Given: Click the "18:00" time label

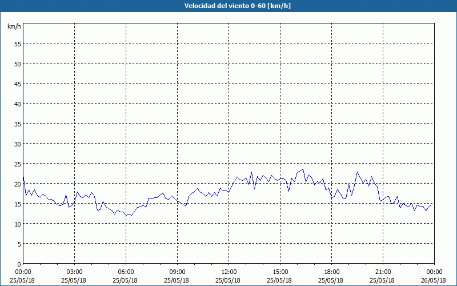Looking at the screenshot, I should pos(332,272).
